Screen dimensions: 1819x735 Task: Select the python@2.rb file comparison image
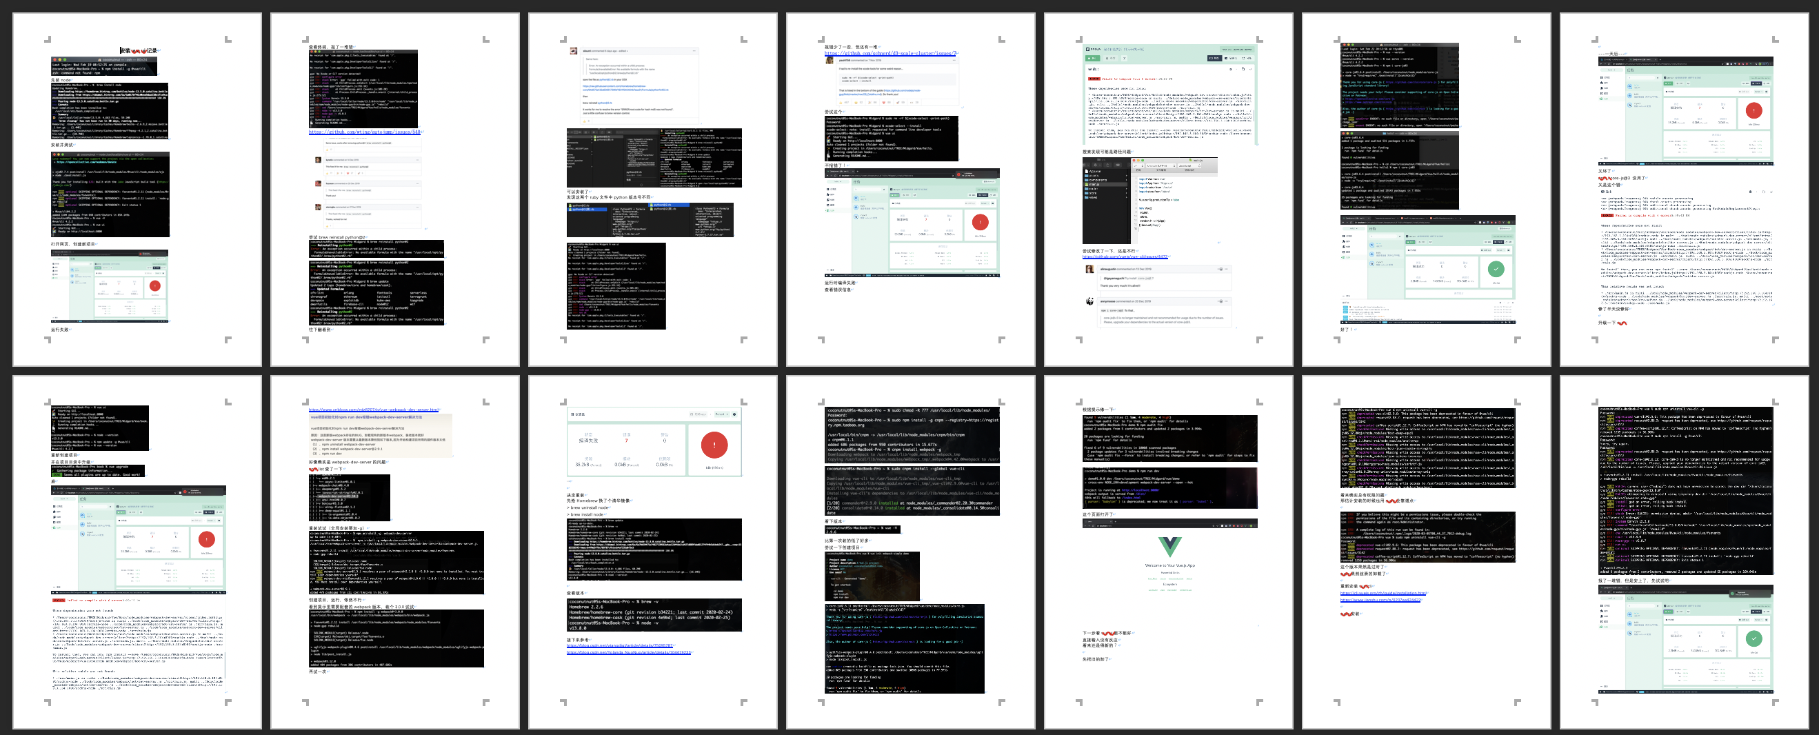(x=650, y=219)
